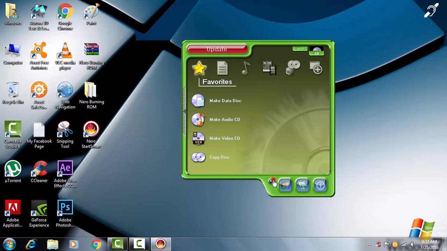Open Windows Media Player from the taskbar
The height and width of the screenshot is (251, 447).
pos(74,244)
